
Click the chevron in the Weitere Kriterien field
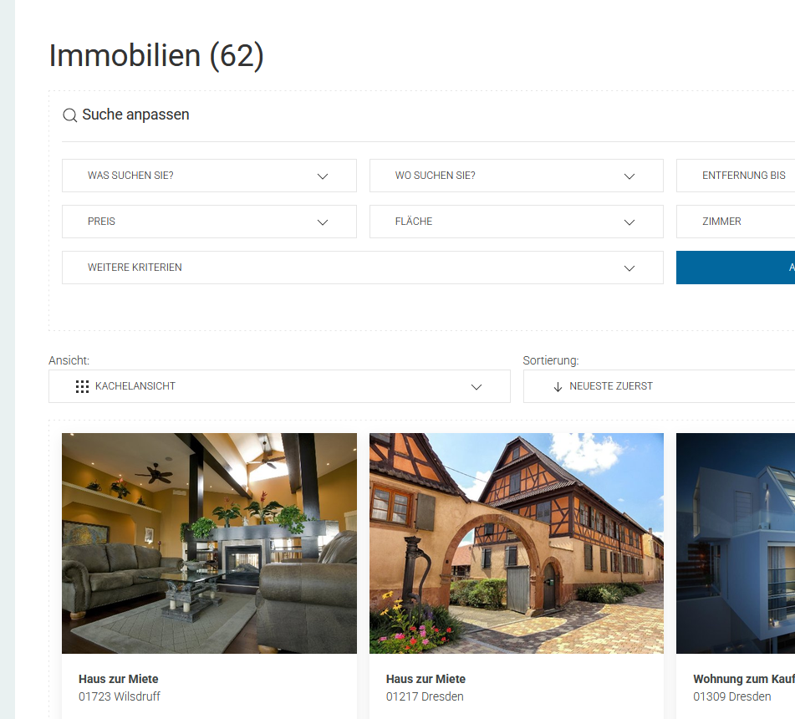pos(629,268)
